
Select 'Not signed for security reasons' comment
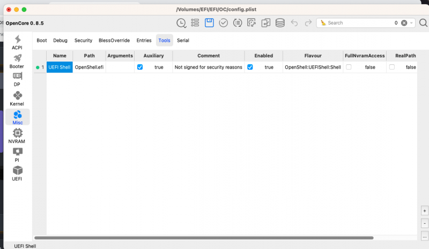click(209, 67)
